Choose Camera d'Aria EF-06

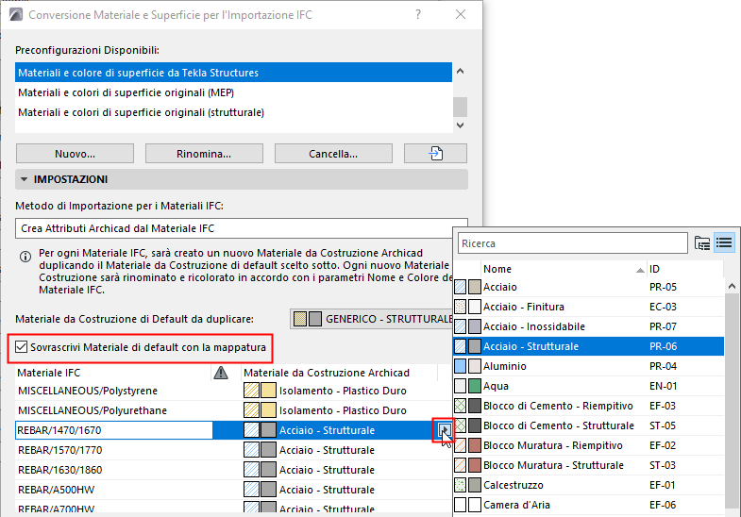point(588,505)
